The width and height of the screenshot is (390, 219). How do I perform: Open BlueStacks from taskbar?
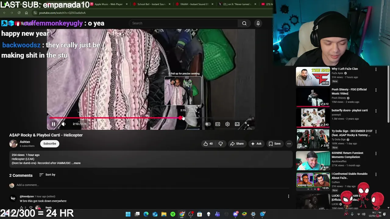coord(244,214)
